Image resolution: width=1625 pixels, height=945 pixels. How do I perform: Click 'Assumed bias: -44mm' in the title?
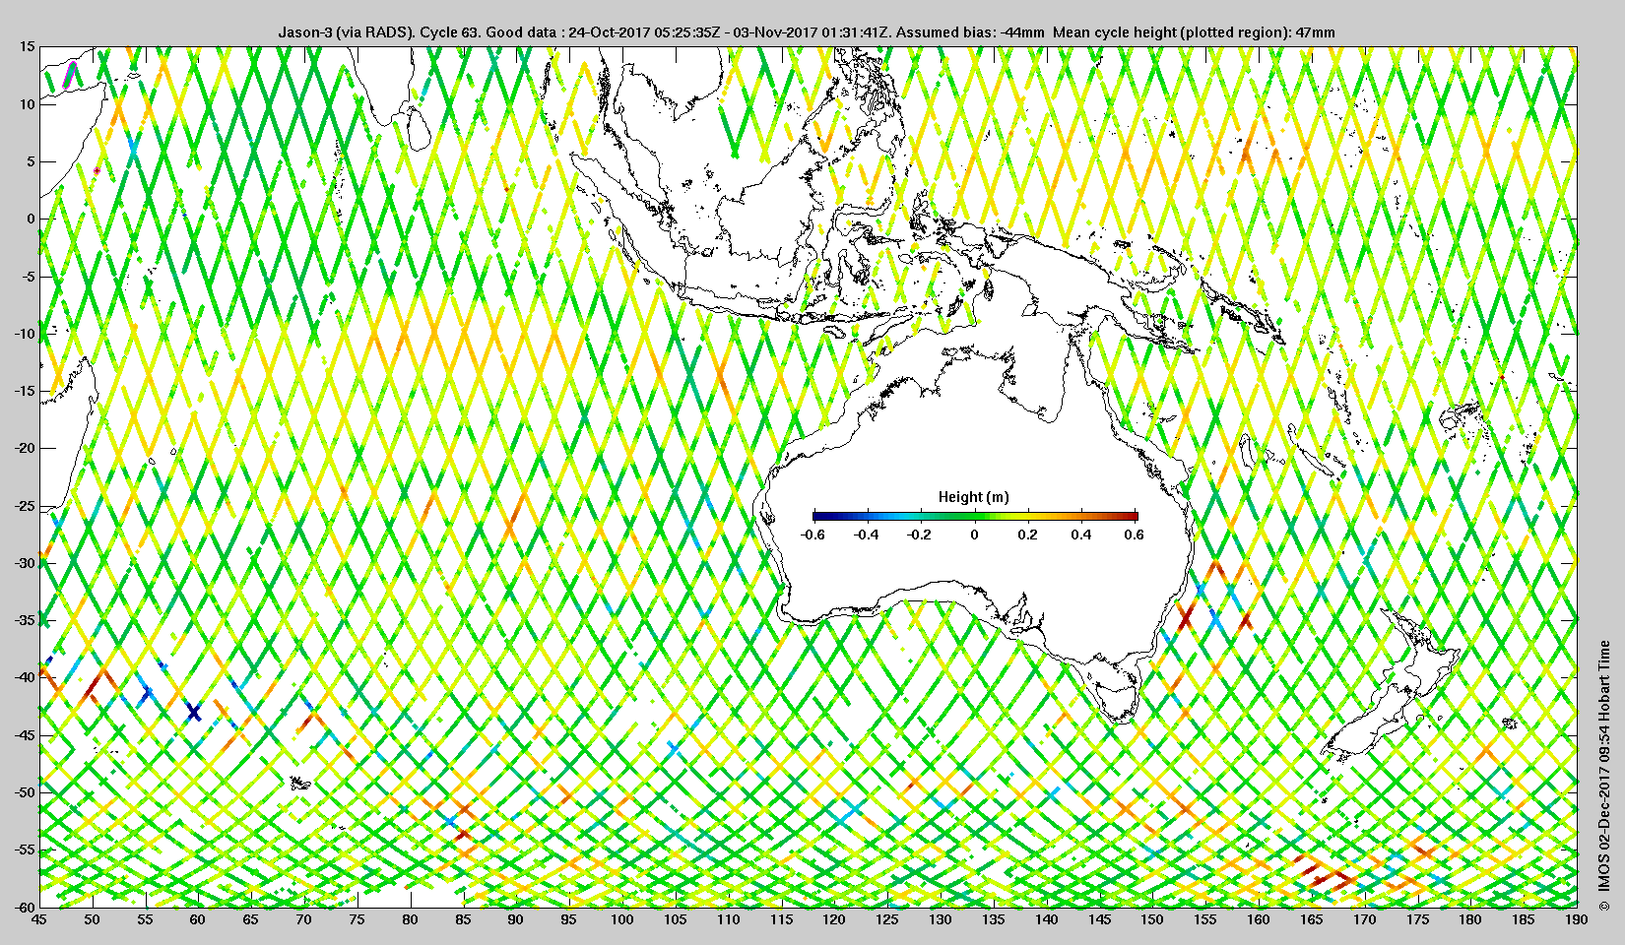970,31
